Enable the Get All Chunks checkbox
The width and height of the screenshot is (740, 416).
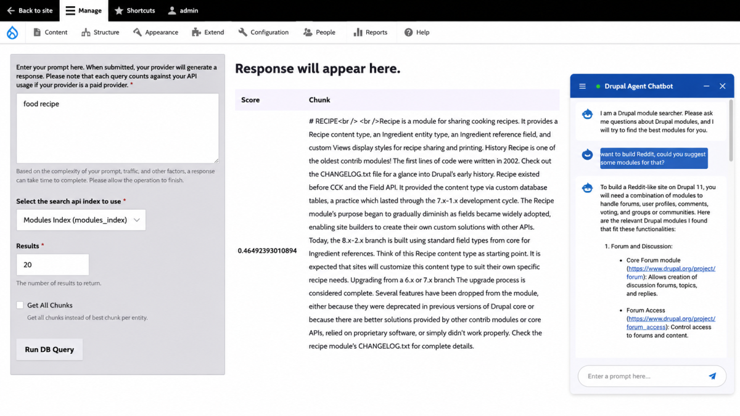pos(20,305)
